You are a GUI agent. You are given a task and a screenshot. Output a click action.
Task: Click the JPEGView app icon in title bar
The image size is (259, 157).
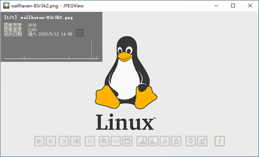point(6,6)
